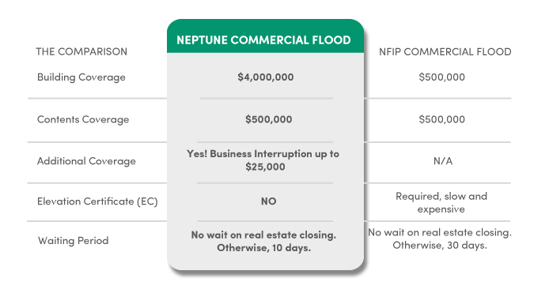This screenshot has width=549, height=297.
Task: Click Neptune's Otherwise, 10 days waiting text
Action: [x=263, y=248]
